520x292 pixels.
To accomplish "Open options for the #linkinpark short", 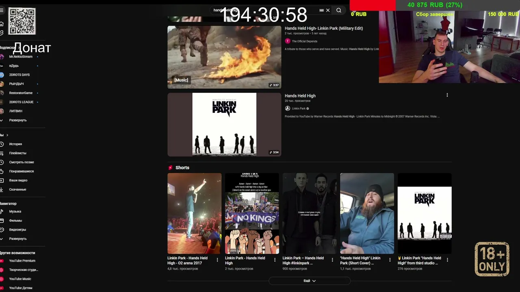I will coord(332,260).
